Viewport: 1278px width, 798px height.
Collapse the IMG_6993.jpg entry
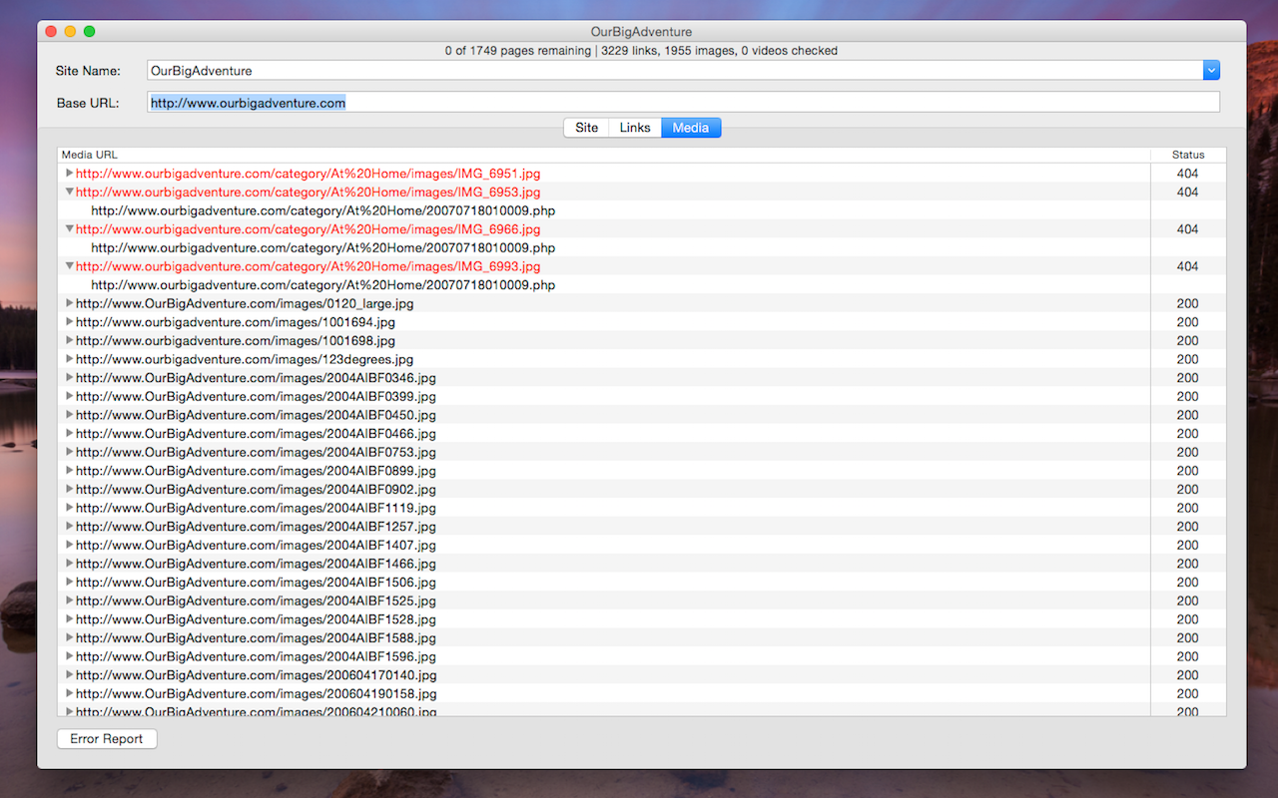coord(69,265)
